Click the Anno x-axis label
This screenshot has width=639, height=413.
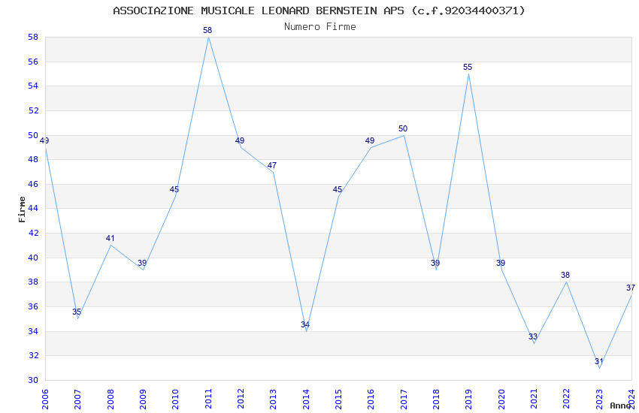pos(620,405)
